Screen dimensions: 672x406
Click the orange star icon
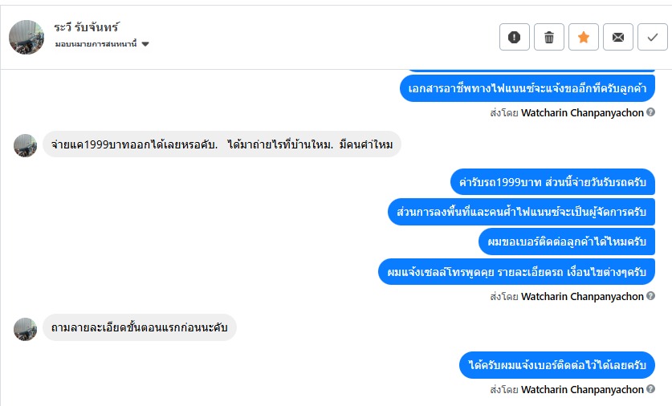[584, 37]
